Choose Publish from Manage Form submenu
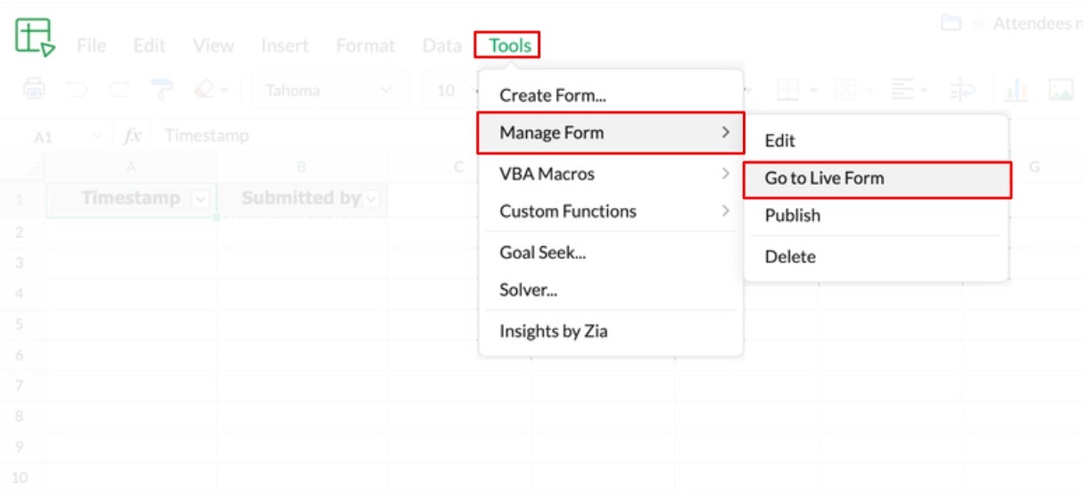The height and width of the screenshot is (496, 1087). (x=792, y=216)
